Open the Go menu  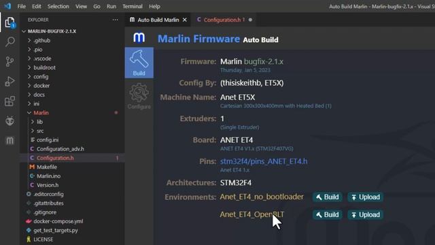point(97,6)
